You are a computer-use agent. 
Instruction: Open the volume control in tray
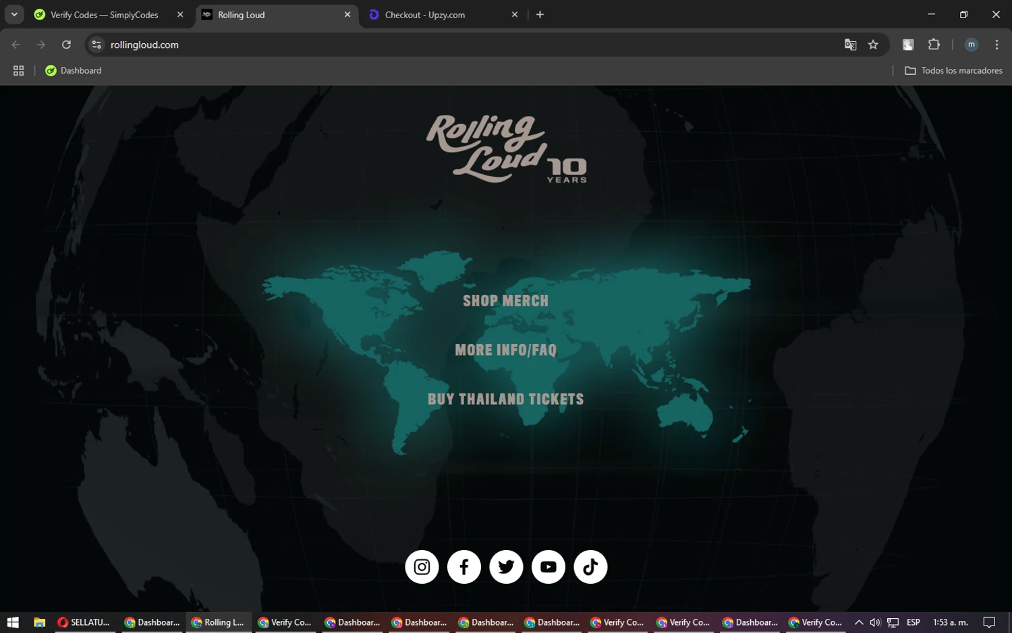(875, 622)
